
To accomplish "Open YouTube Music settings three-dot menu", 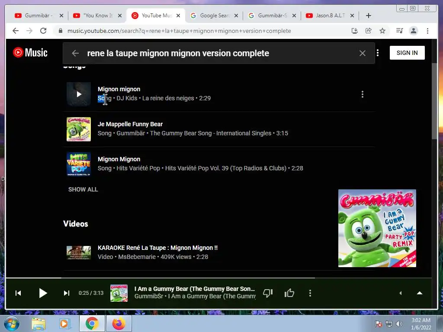I will [x=378, y=53].
